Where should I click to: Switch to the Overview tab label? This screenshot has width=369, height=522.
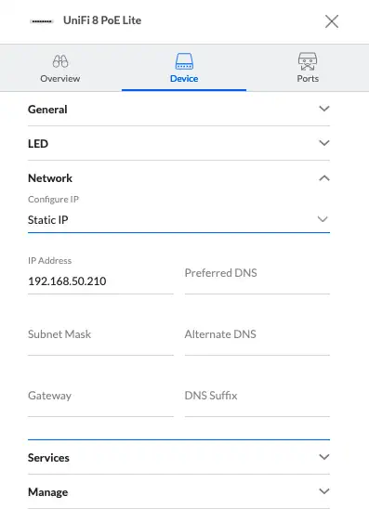click(60, 79)
